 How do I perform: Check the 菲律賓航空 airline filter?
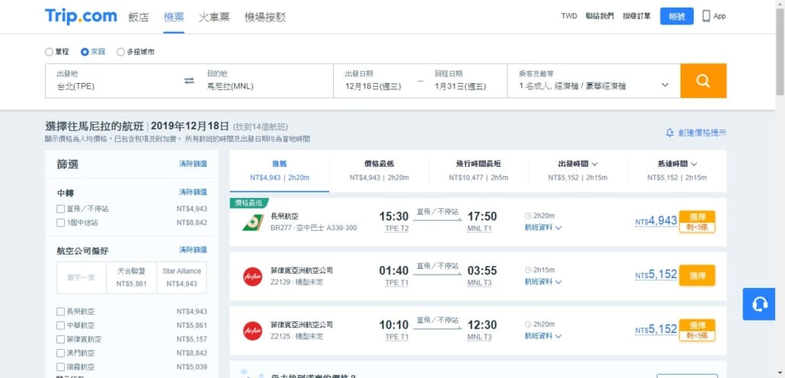point(60,339)
